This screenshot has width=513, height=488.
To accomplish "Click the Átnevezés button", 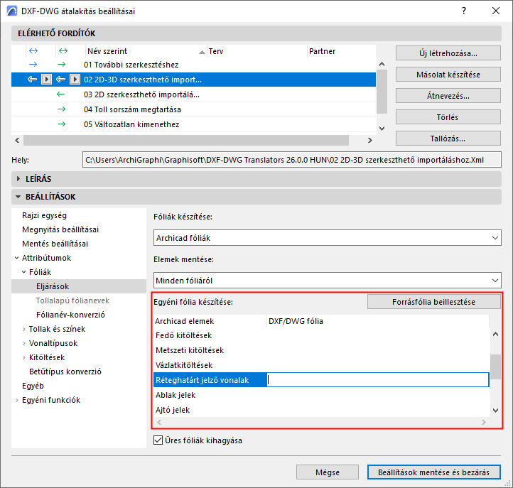I will [448, 96].
